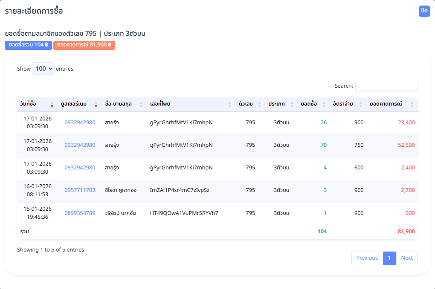Sort by ยอดซื้อ column sort icon
The height and width of the screenshot is (289, 435).
click(324, 104)
